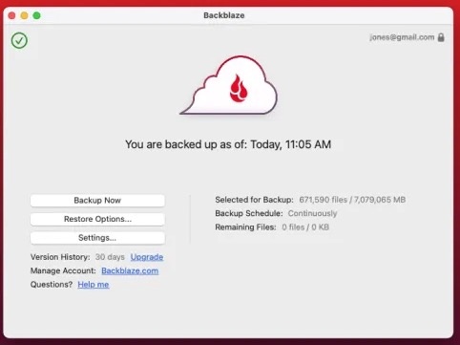Image resolution: width=460 pixels, height=345 pixels.
Task: Close the Backblaze window
Action: pos(11,15)
